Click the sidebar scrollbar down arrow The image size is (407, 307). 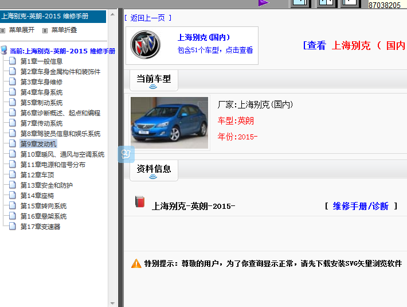113,303
